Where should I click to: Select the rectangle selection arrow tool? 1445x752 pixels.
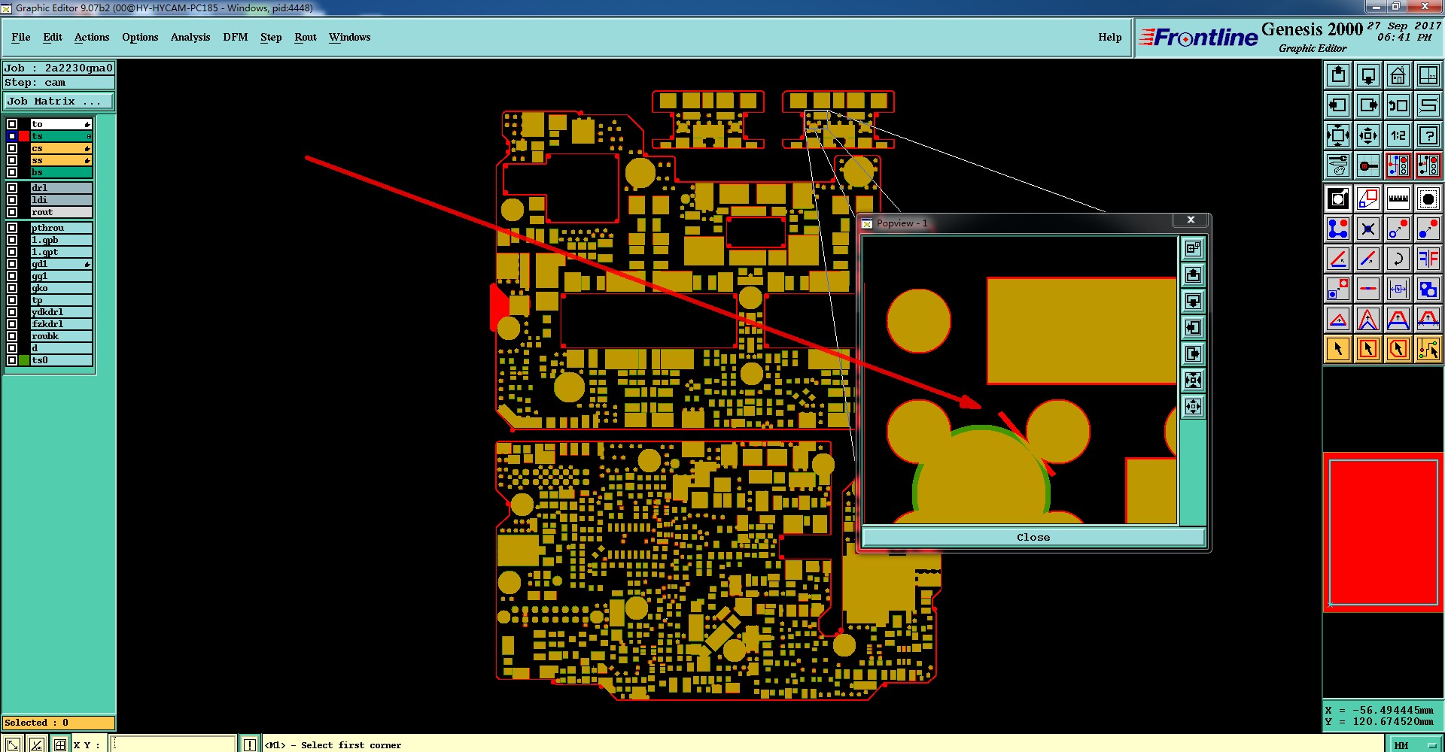[1368, 349]
